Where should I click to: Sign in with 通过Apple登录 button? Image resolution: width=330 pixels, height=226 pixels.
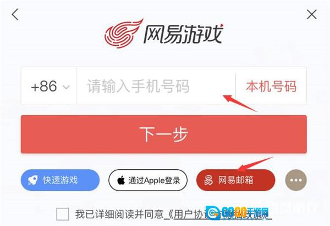pyautogui.click(x=148, y=180)
